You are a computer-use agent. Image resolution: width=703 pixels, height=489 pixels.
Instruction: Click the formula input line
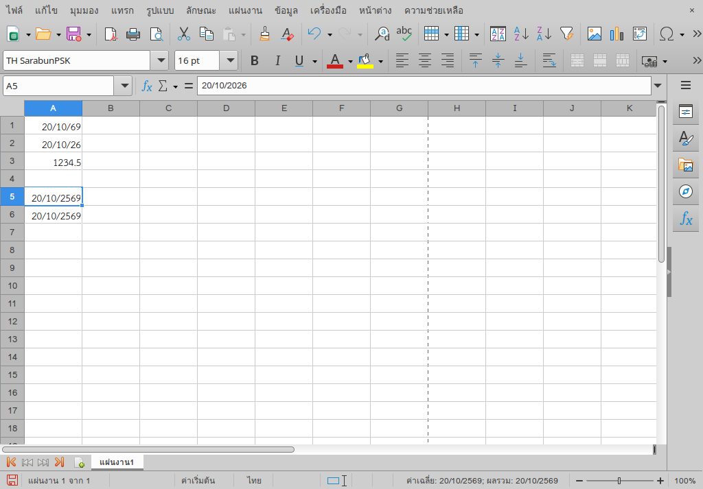click(424, 86)
